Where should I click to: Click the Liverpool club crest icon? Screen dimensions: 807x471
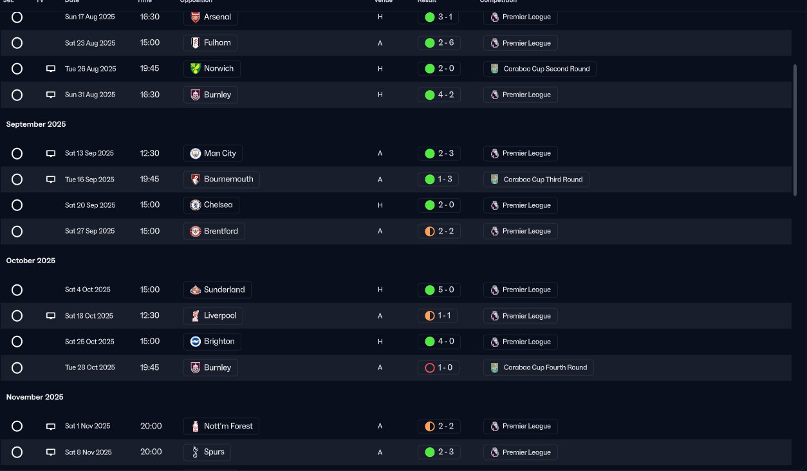coord(196,316)
